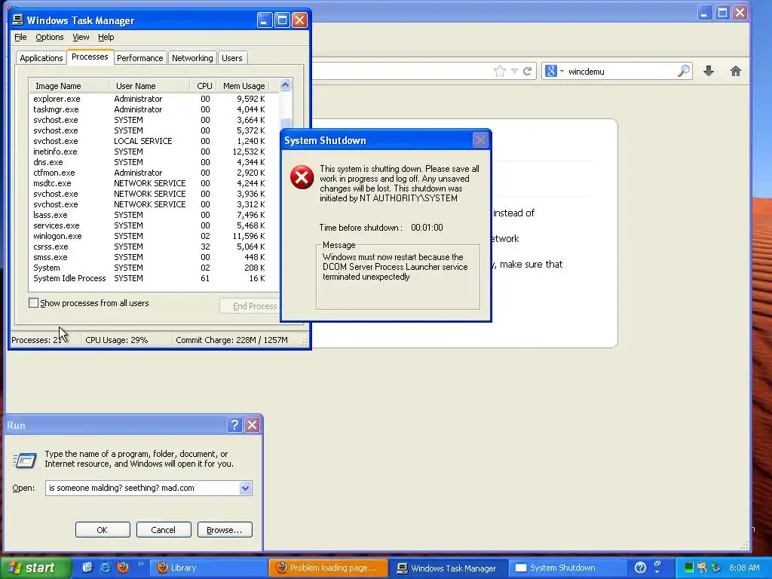The image size is (772, 579).
Task: Launch Internet Explorer from Quick Launch
Action: 106,568
